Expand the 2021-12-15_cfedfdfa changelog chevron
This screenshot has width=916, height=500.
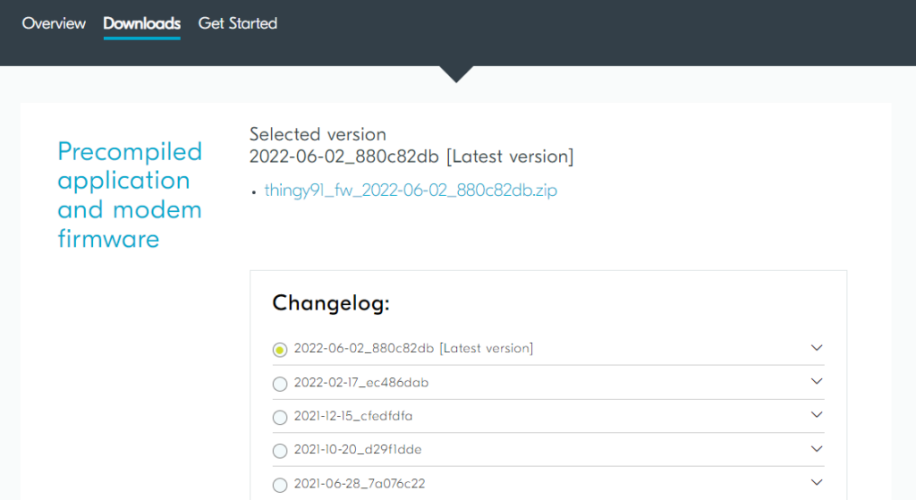[817, 415]
